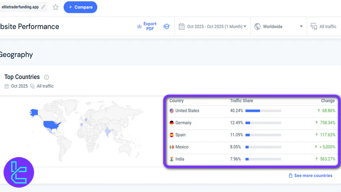Click the star favorite icon

click(56, 7)
